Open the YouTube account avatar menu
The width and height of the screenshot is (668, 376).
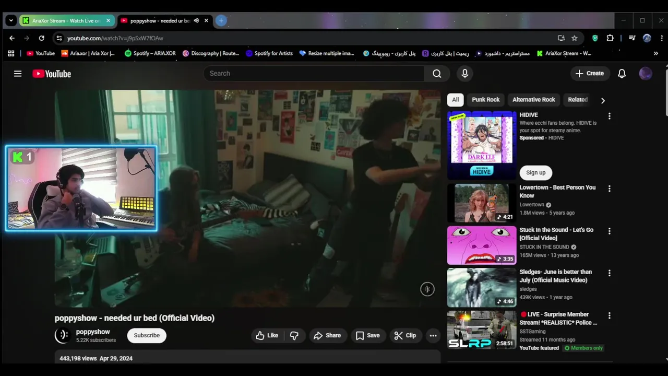point(646,74)
